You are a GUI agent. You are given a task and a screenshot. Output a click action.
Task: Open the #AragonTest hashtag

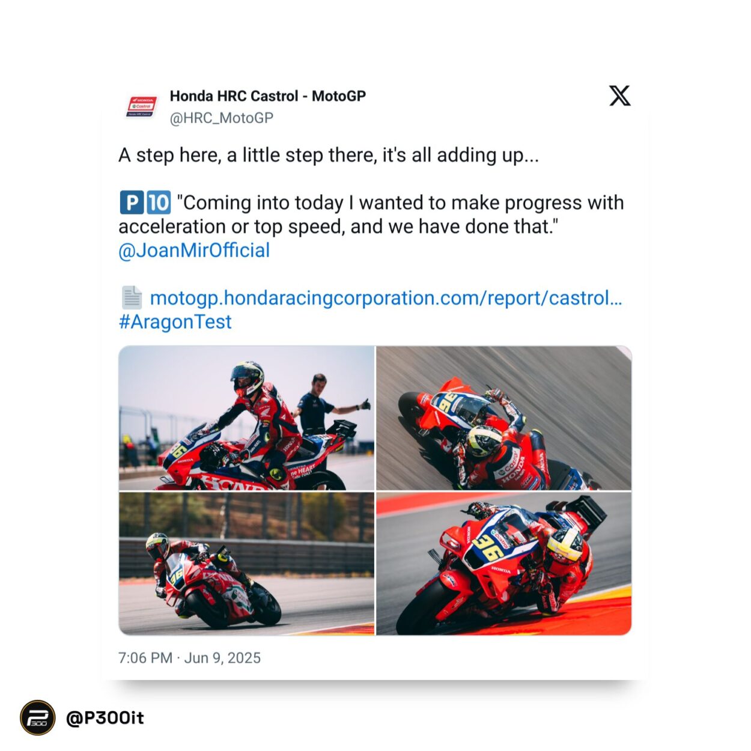175,322
